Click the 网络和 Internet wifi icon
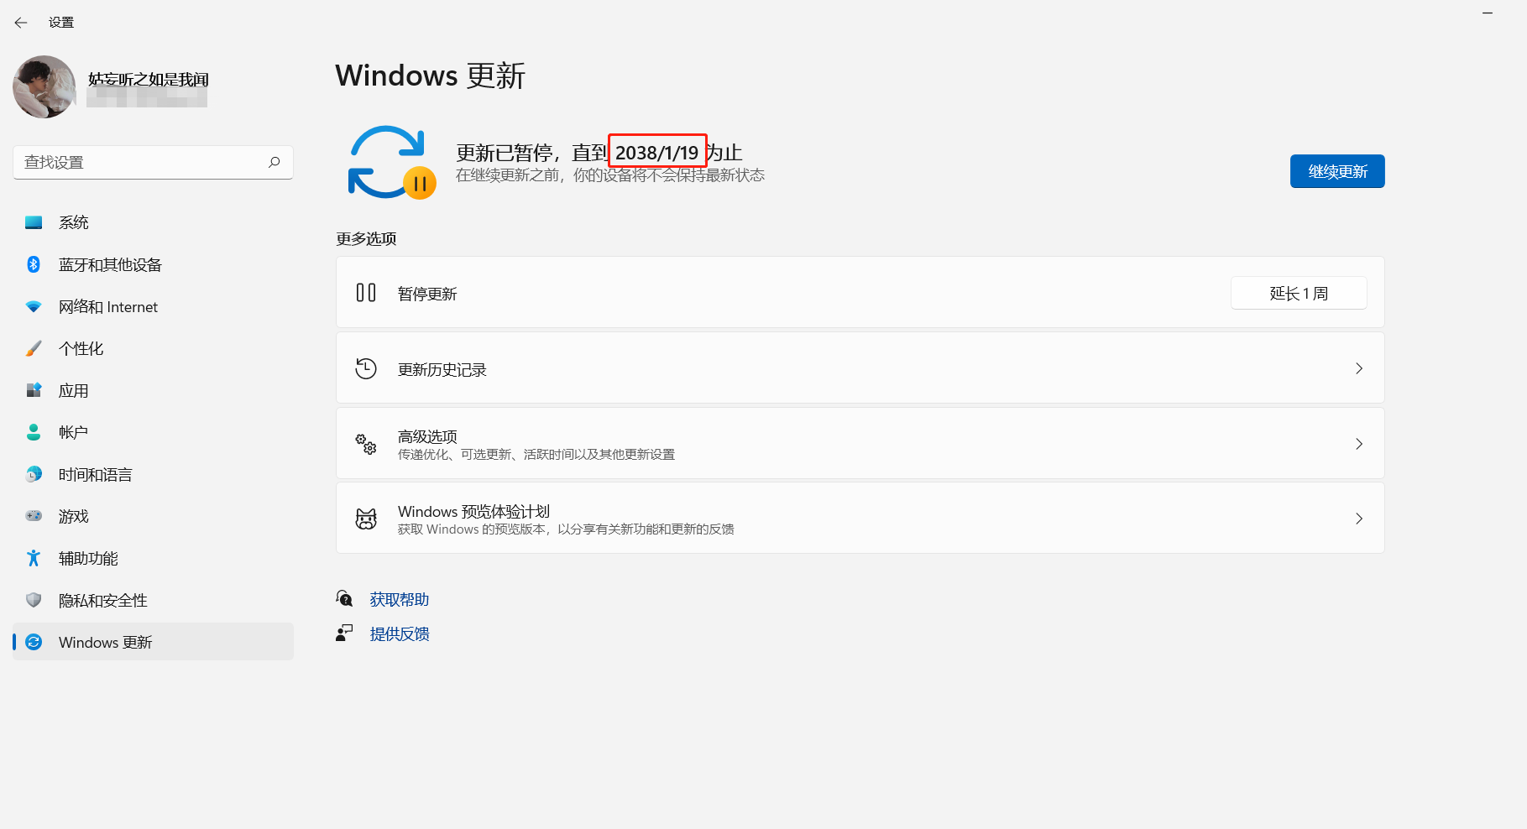1527x829 pixels. click(x=34, y=306)
